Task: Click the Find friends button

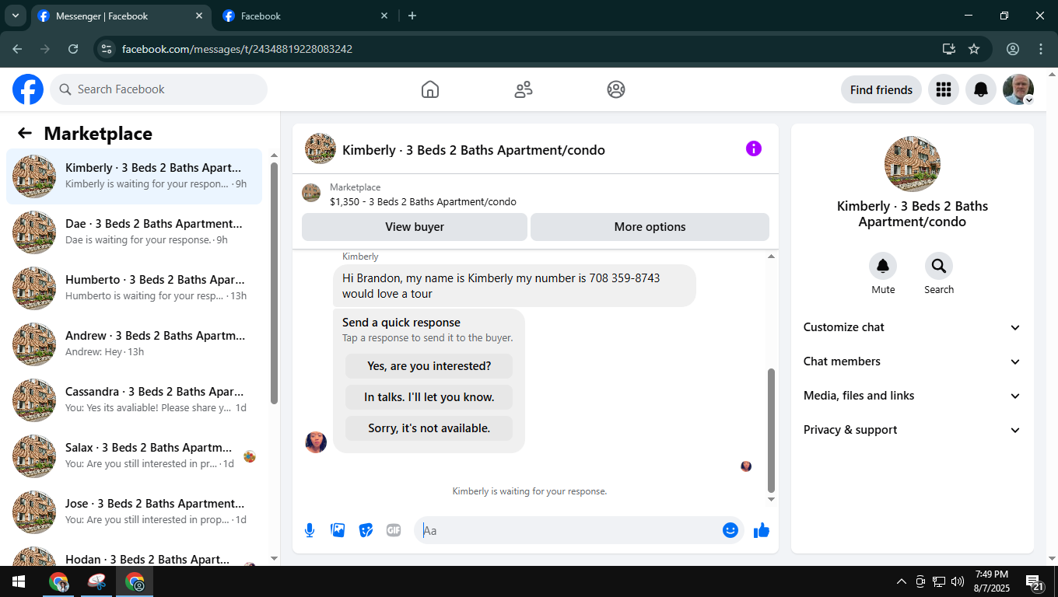Action: point(881,89)
